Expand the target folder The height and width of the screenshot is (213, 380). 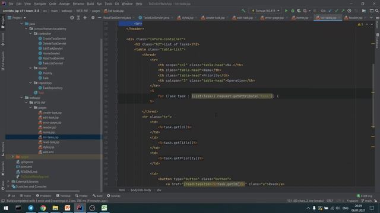point(12,157)
